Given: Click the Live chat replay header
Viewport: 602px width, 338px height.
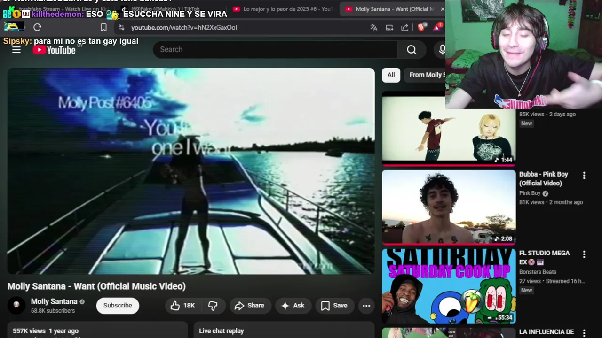Looking at the screenshot, I should coord(222,331).
